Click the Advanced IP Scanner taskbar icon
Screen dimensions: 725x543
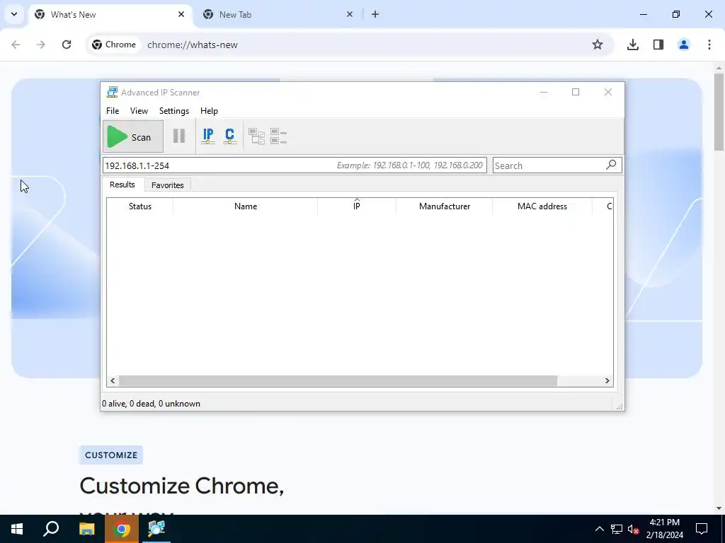(x=156, y=529)
